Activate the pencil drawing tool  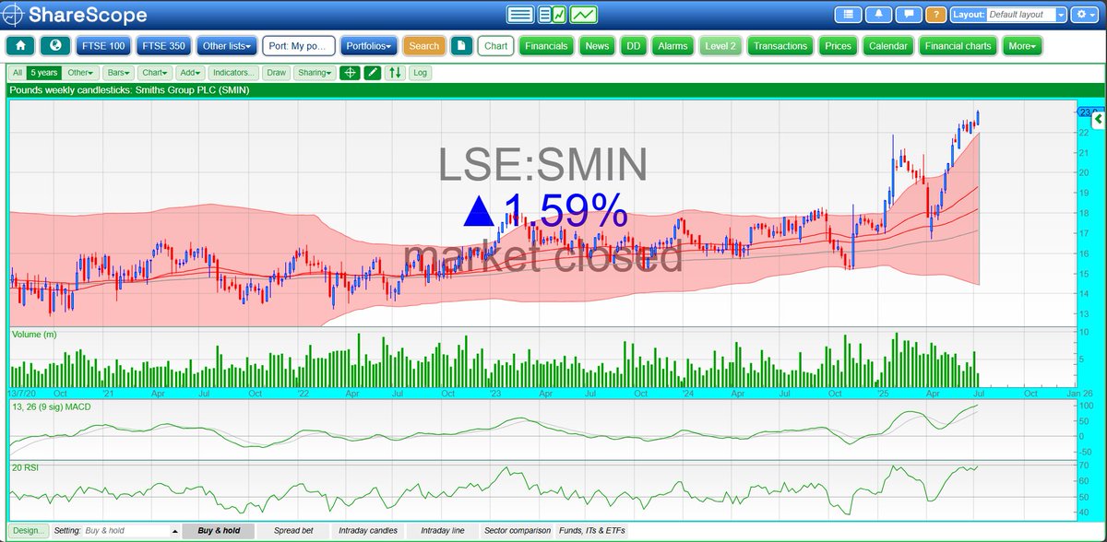point(372,72)
